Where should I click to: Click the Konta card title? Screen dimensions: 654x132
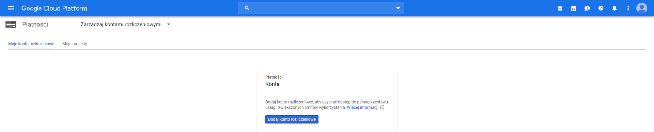[272, 84]
